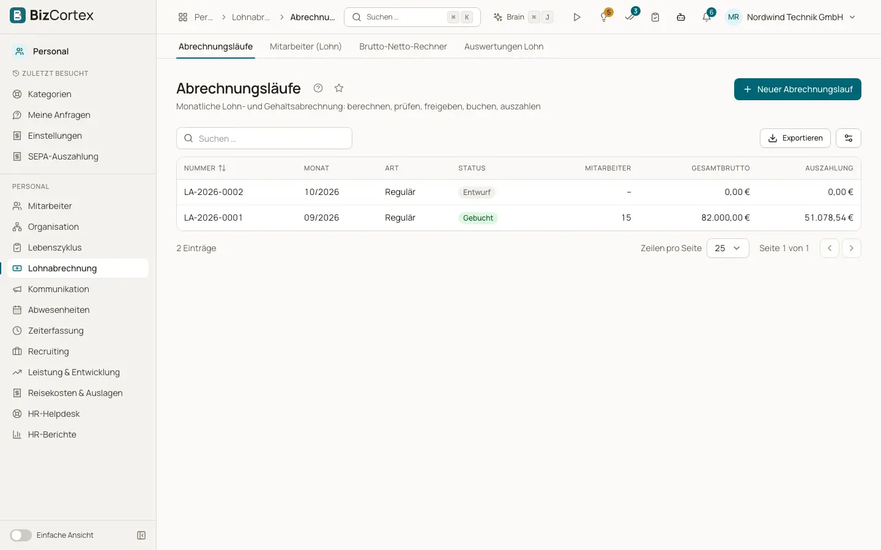Viewport: 881px width, 550px height.
Task: Click Exportieren button
Action: coord(795,138)
